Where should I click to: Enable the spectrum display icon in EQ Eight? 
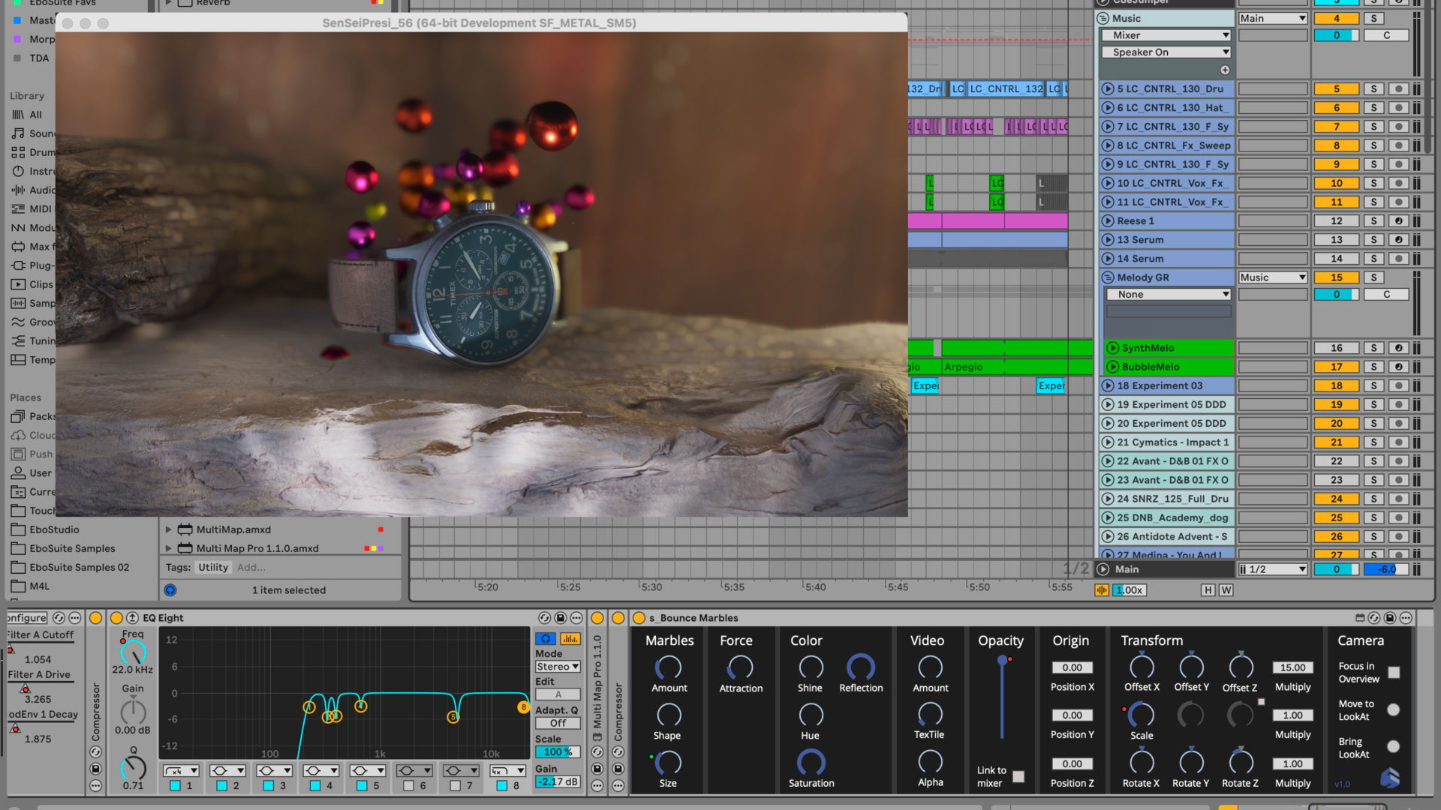(570, 638)
